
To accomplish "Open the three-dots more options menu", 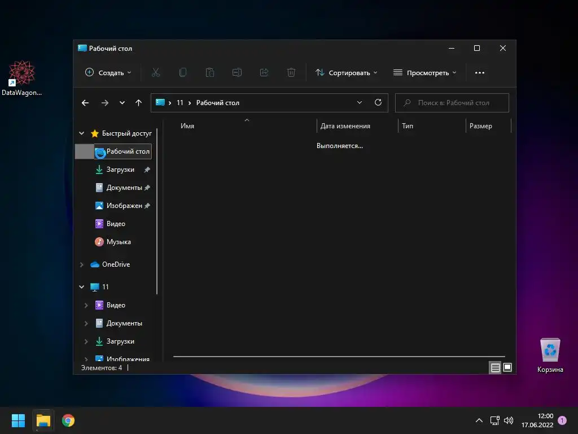I will coord(480,73).
